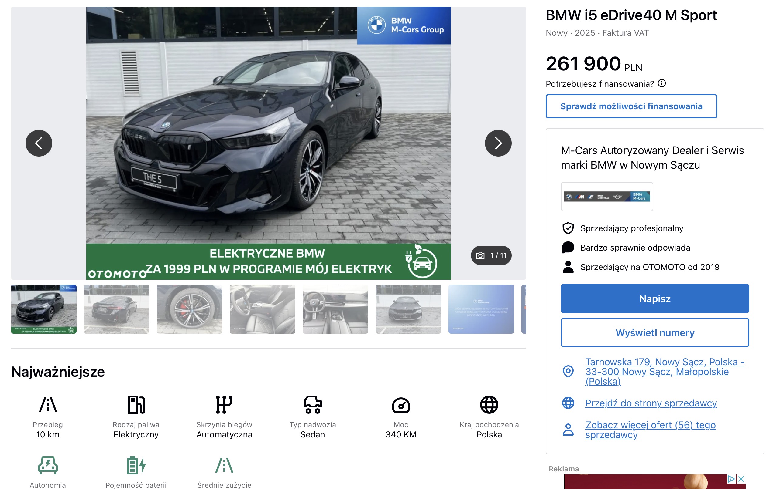Screen dimensions: 773x489
Task: Select the first thumbnail of front car view
Action: point(44,309)
